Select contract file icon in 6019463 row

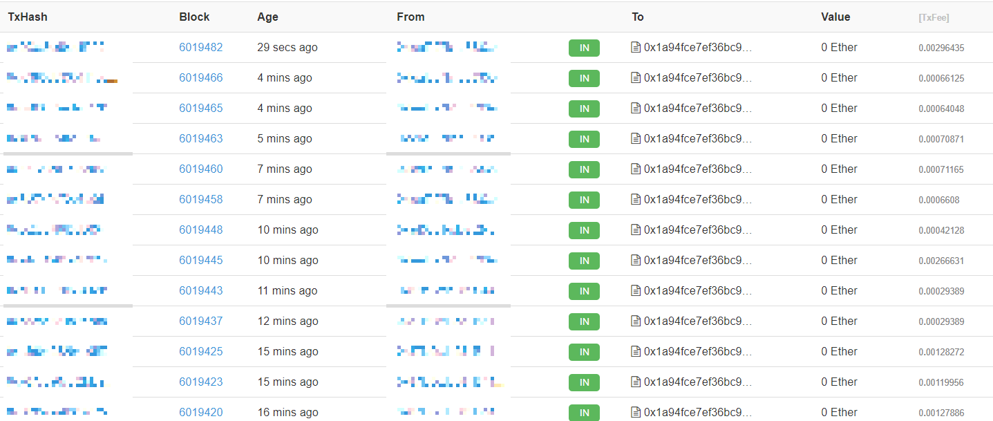636,139
